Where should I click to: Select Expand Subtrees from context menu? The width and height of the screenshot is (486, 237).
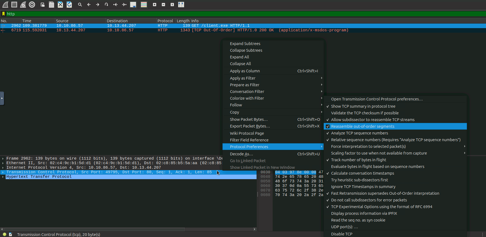pos(245,44)
